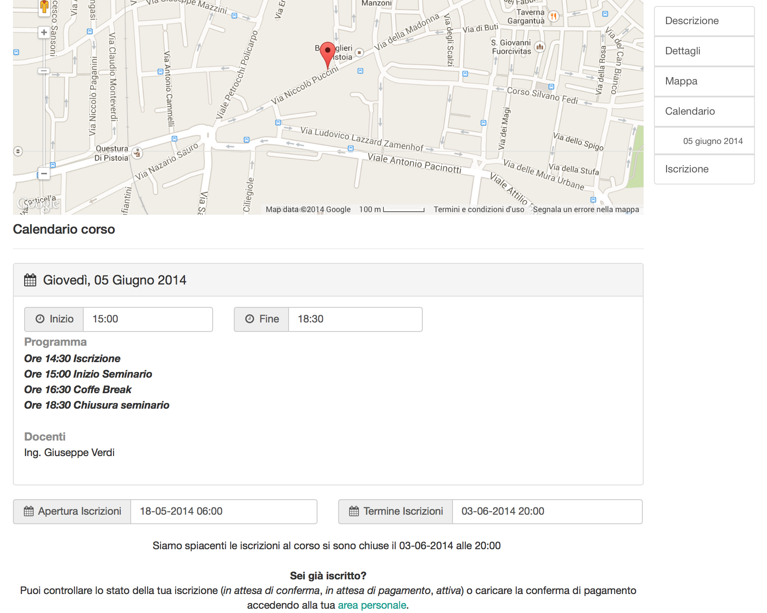Click the Inizio time field showing 15:00
This screenshot has width=767, height=613.
pyautogui.click(x=148, y=319)
